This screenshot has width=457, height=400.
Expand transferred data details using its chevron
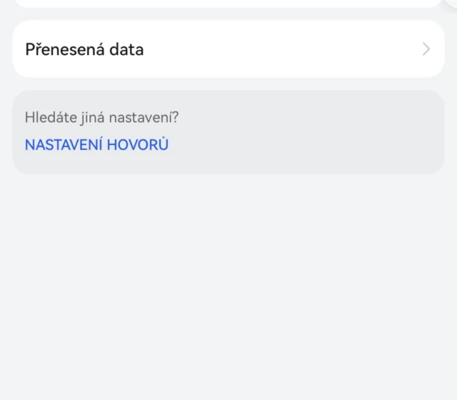click(x=426, y=49)
